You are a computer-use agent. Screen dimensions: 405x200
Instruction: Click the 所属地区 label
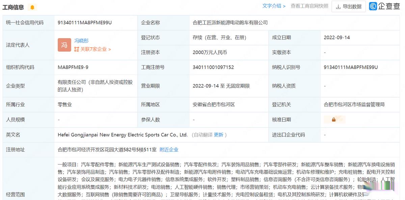151,105
